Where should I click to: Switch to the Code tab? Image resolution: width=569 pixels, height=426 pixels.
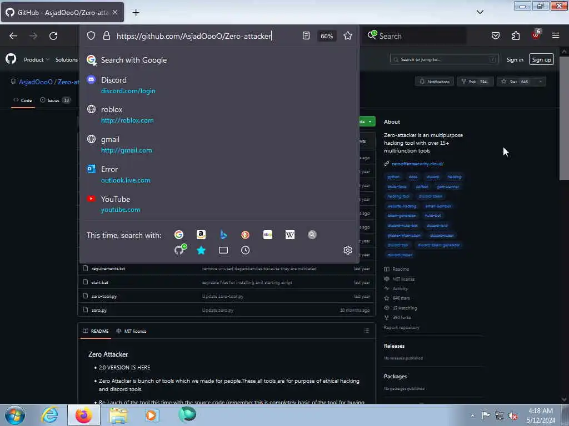click(22, 100)
